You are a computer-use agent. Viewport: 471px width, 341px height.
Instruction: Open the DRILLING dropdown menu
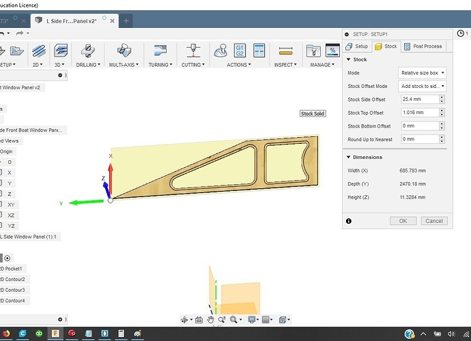[88, 65]
